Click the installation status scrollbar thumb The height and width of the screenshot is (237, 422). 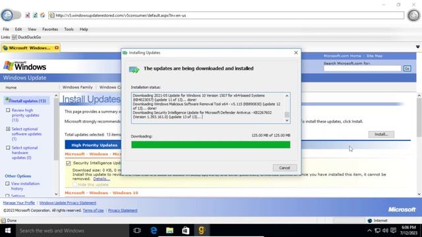coord(287,115)
